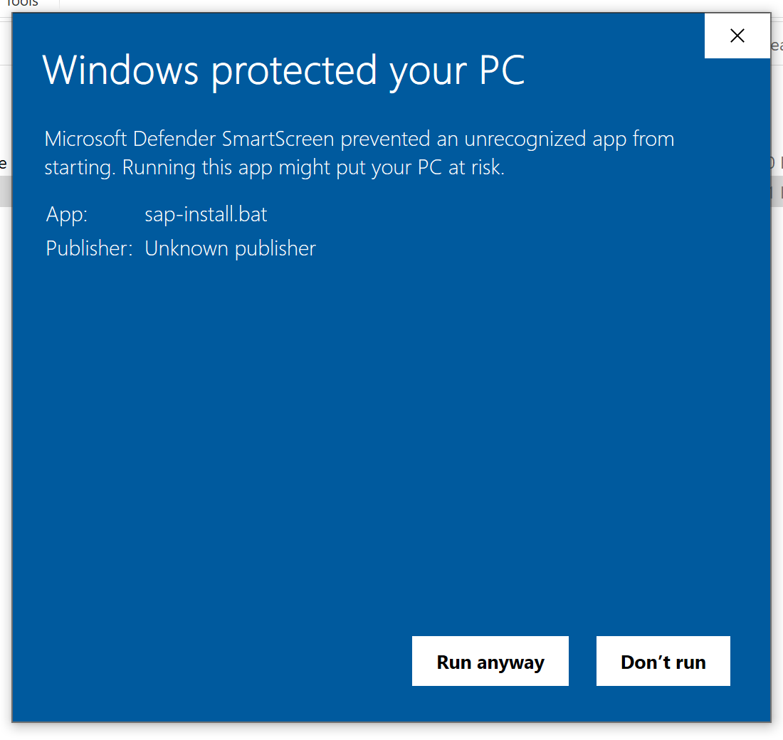Click the 'Unknown publisher' text

(x=230, y=248)
